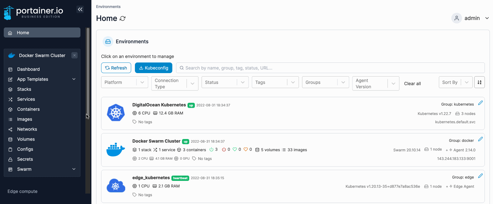Open DigitalOcean Kubernetes environment name

point(159,105)
